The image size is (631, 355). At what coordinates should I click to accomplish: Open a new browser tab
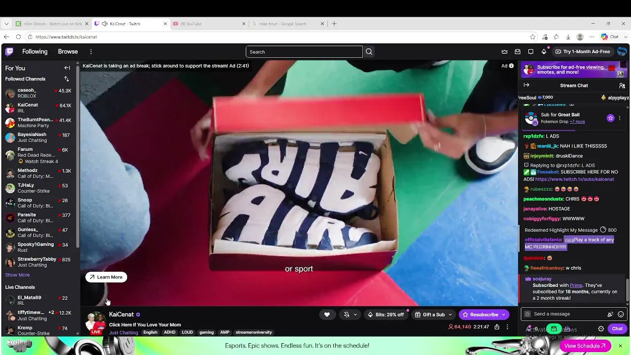[x=334, y=24]
